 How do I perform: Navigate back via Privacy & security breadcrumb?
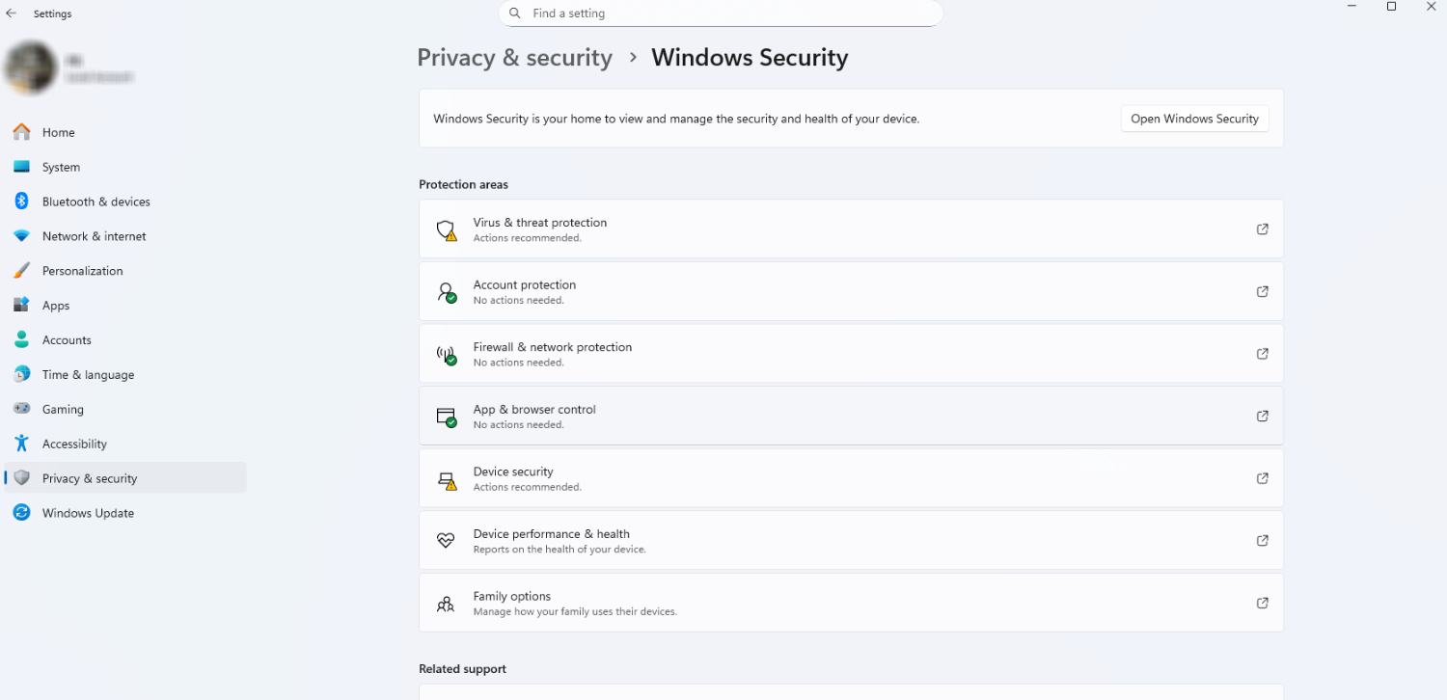click(x=514, y=58)
